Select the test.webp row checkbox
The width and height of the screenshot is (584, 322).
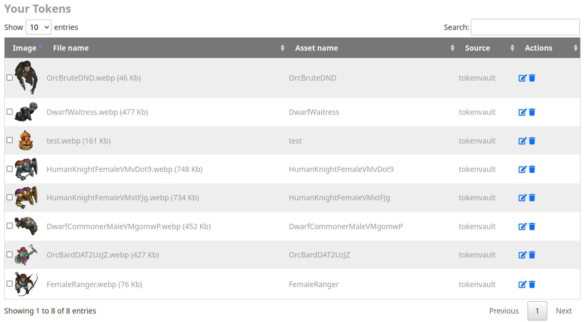point(10,140)
